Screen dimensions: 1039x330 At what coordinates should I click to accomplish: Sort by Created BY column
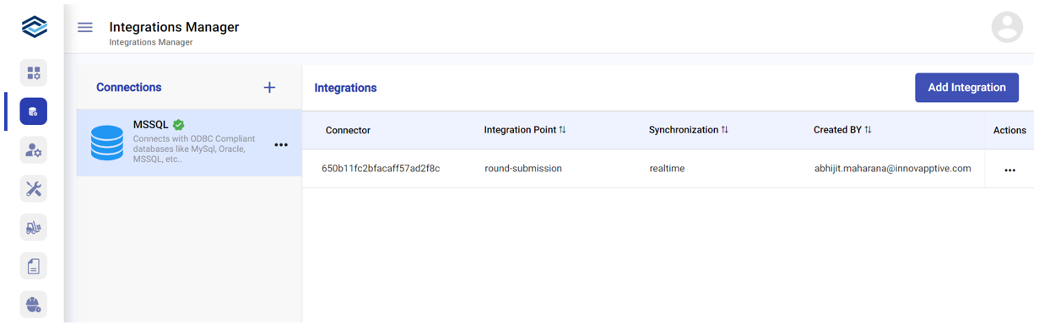868,130
